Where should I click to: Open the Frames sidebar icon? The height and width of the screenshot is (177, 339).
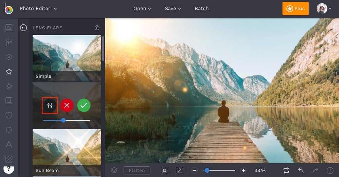pos(9,101)
